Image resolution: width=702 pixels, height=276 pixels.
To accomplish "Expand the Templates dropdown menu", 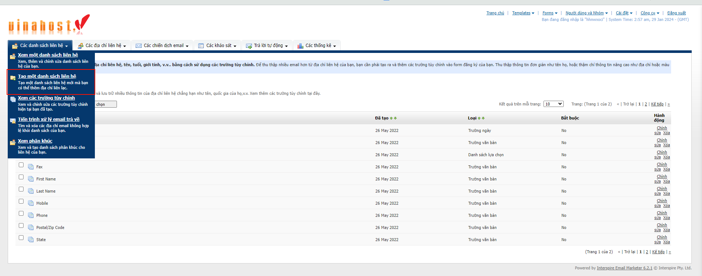I will (523, 13).
